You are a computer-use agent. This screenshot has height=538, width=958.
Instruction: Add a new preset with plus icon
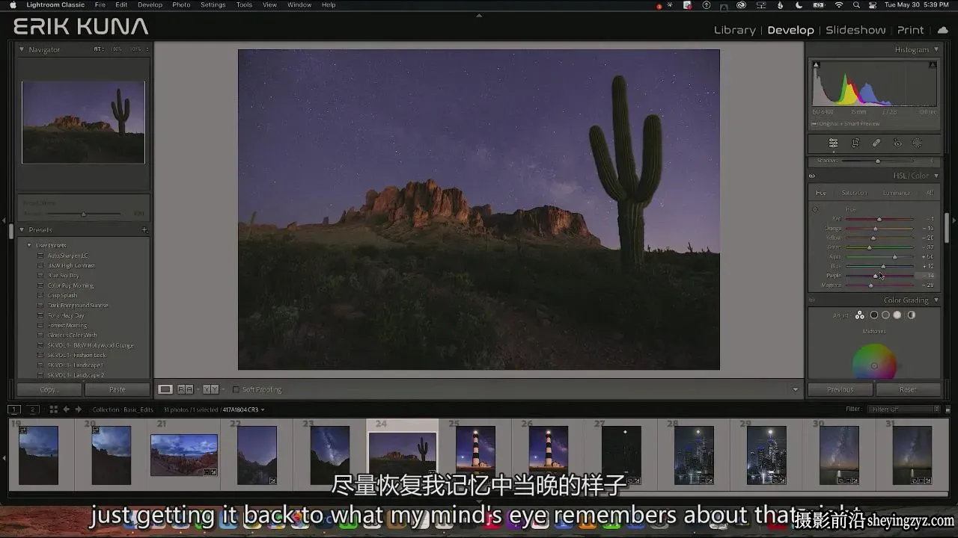point(144,230)
